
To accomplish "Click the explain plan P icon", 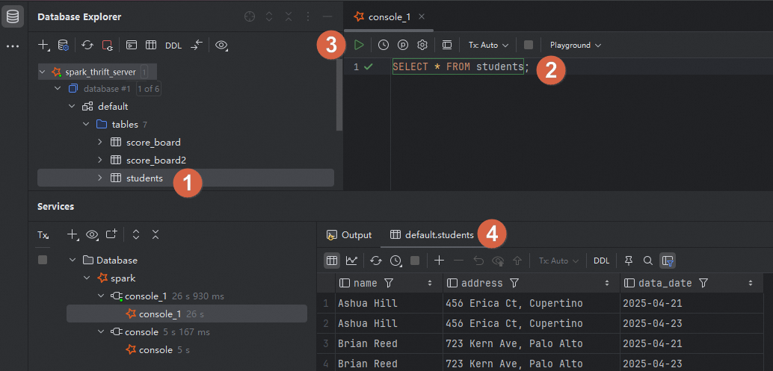I will point(403,45).
